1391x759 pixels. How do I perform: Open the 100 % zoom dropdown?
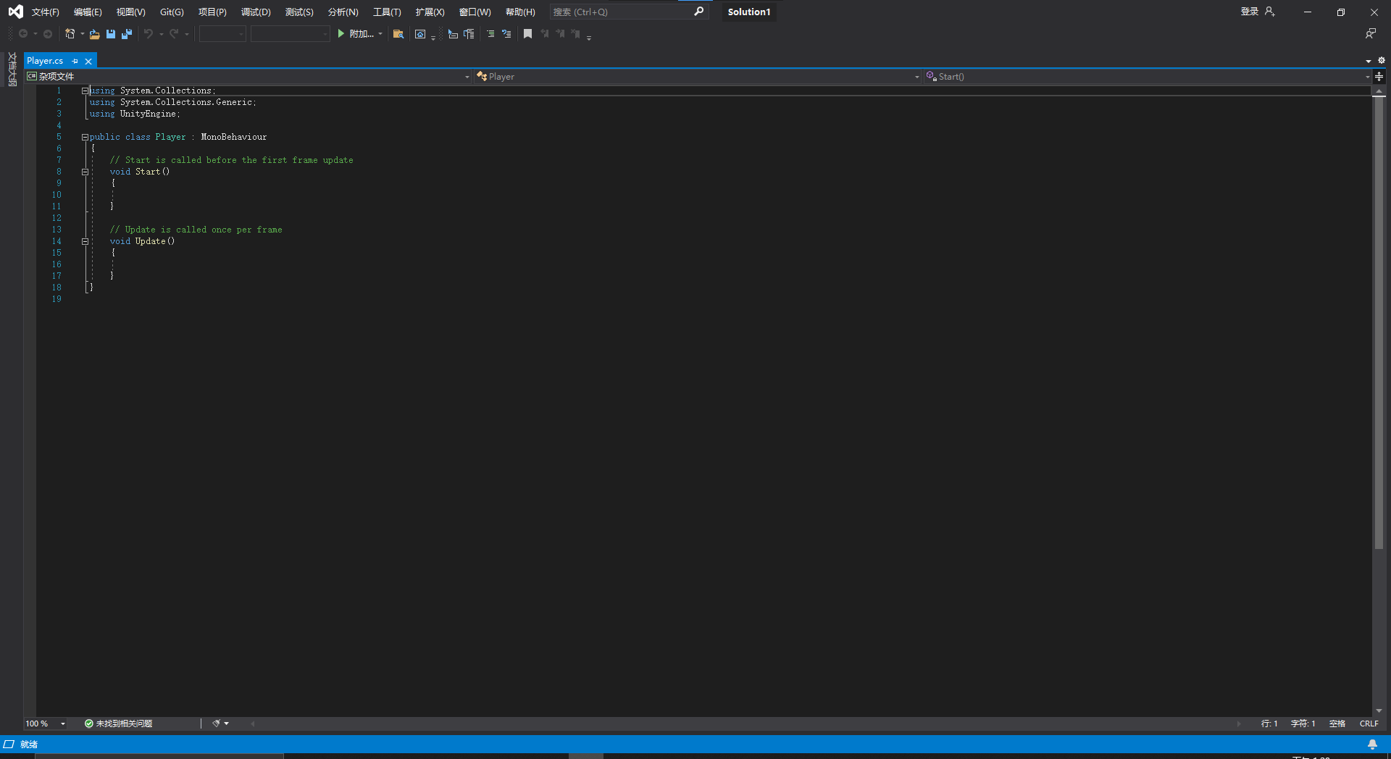coord(63,724)
